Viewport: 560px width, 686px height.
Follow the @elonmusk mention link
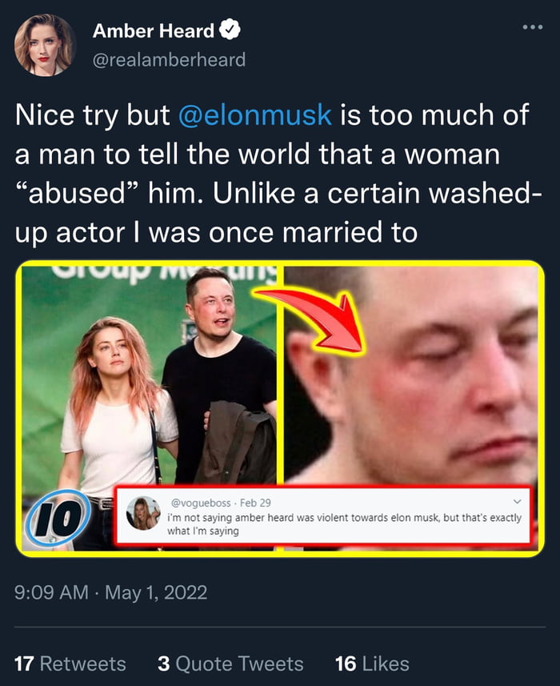252,114
